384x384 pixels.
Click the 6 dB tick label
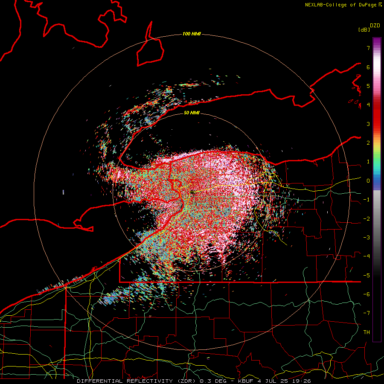pyautogui.click(x=368, y=67)
